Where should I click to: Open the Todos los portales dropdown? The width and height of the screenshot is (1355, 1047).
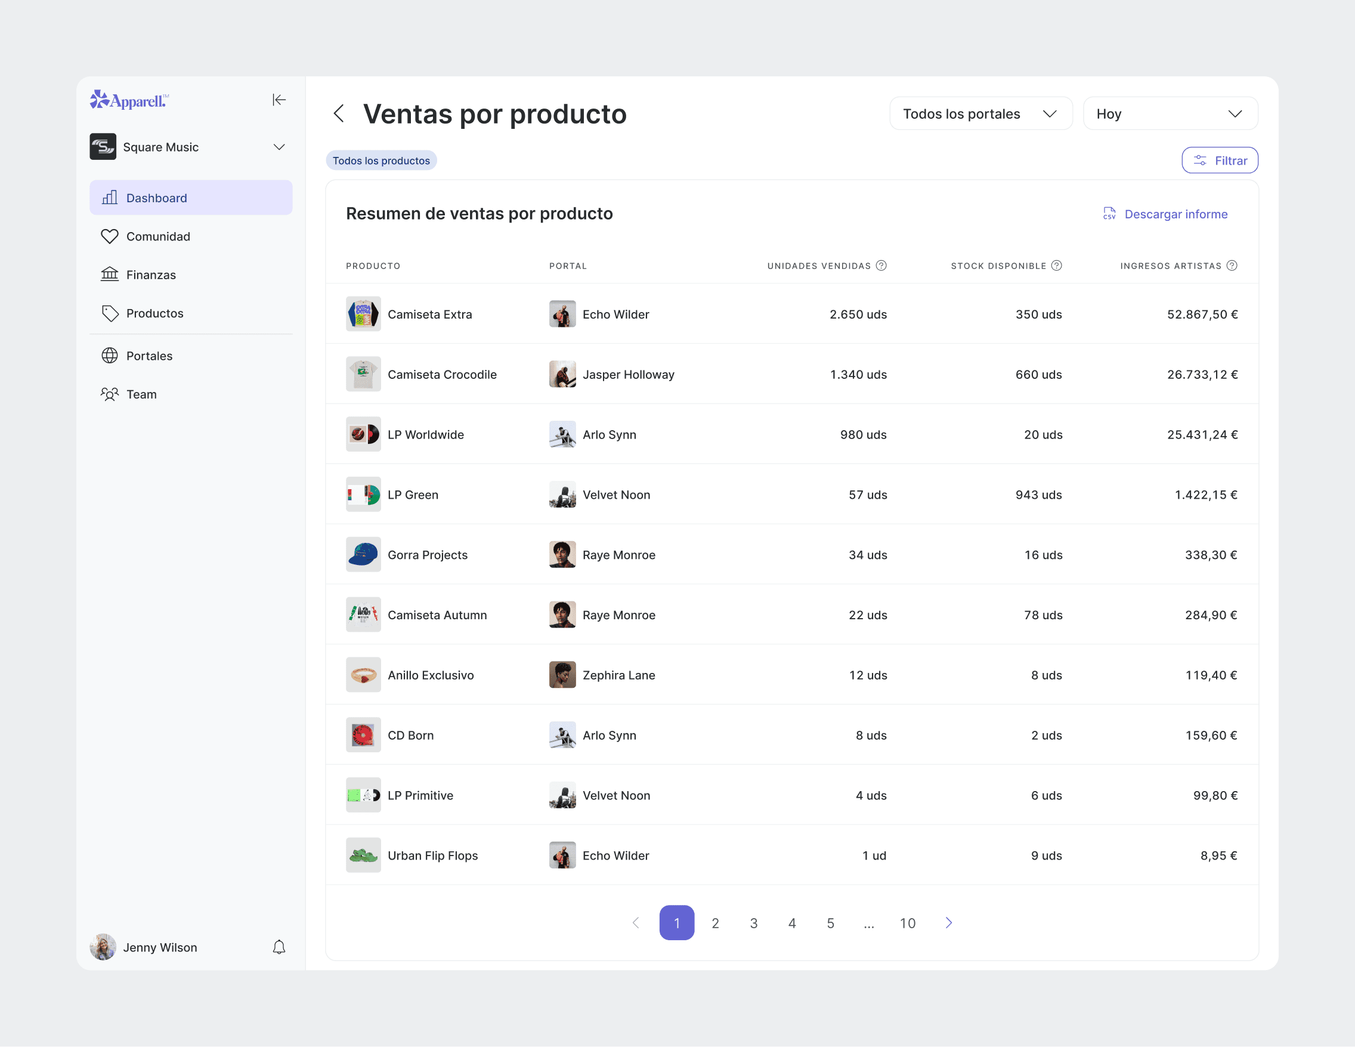(980, 113)
